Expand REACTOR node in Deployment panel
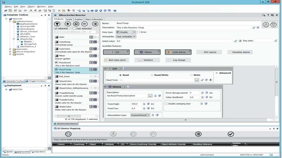Viewport: 282px width, 158px height. pos(6,89)
